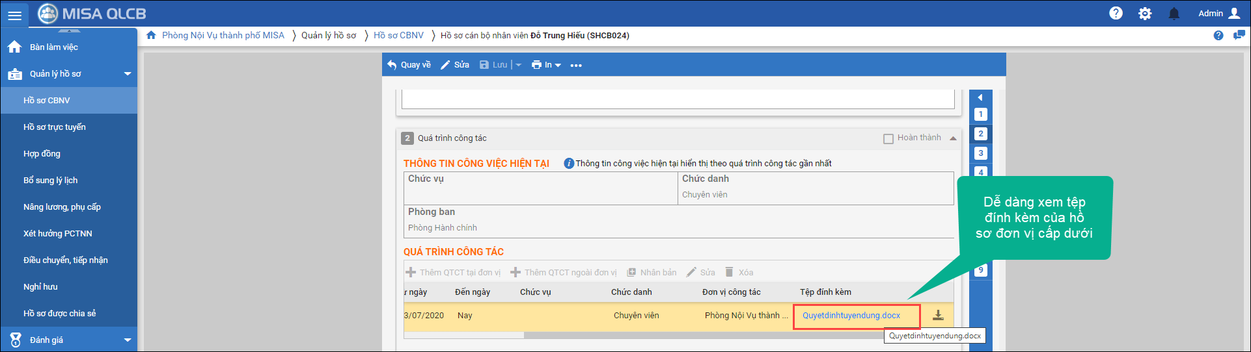Click the Sửa edit button in the blue toolbar
The height and width of the screenshot is (352, 1251).
(x=456, y=65)
